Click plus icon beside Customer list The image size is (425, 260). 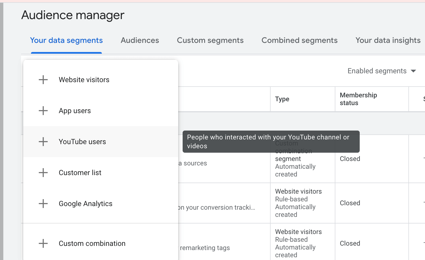[43, 173]
